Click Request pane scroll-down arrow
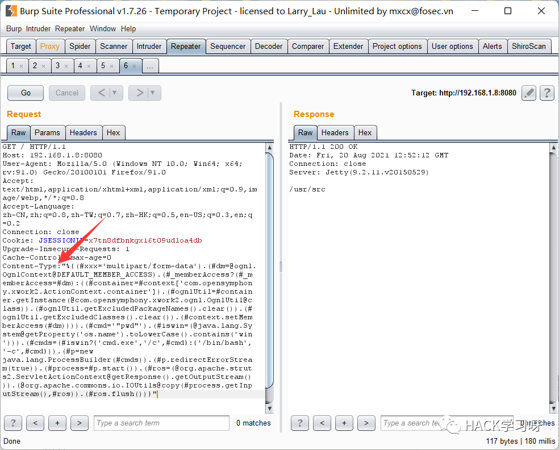Viewport: 559px width, 450px height. click(269, 409)
